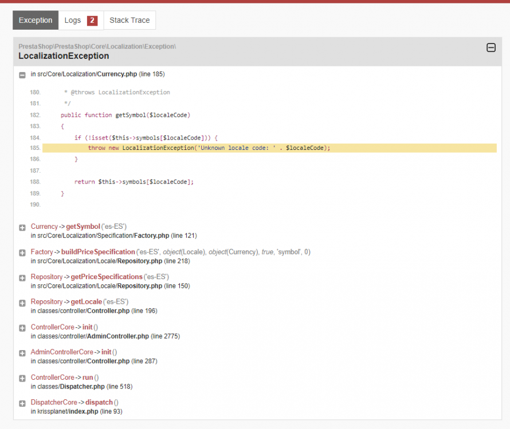Click 'ControllerCore->run' method link
The image size is (510, 429).
click(62, 378)
